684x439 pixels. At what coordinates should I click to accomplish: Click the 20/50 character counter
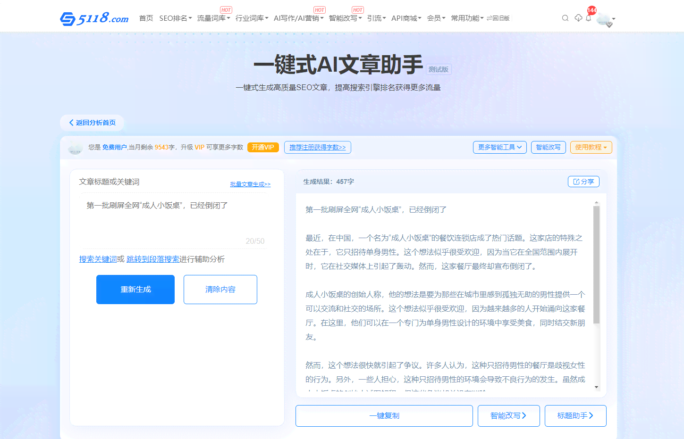click(x=255, y=241)
